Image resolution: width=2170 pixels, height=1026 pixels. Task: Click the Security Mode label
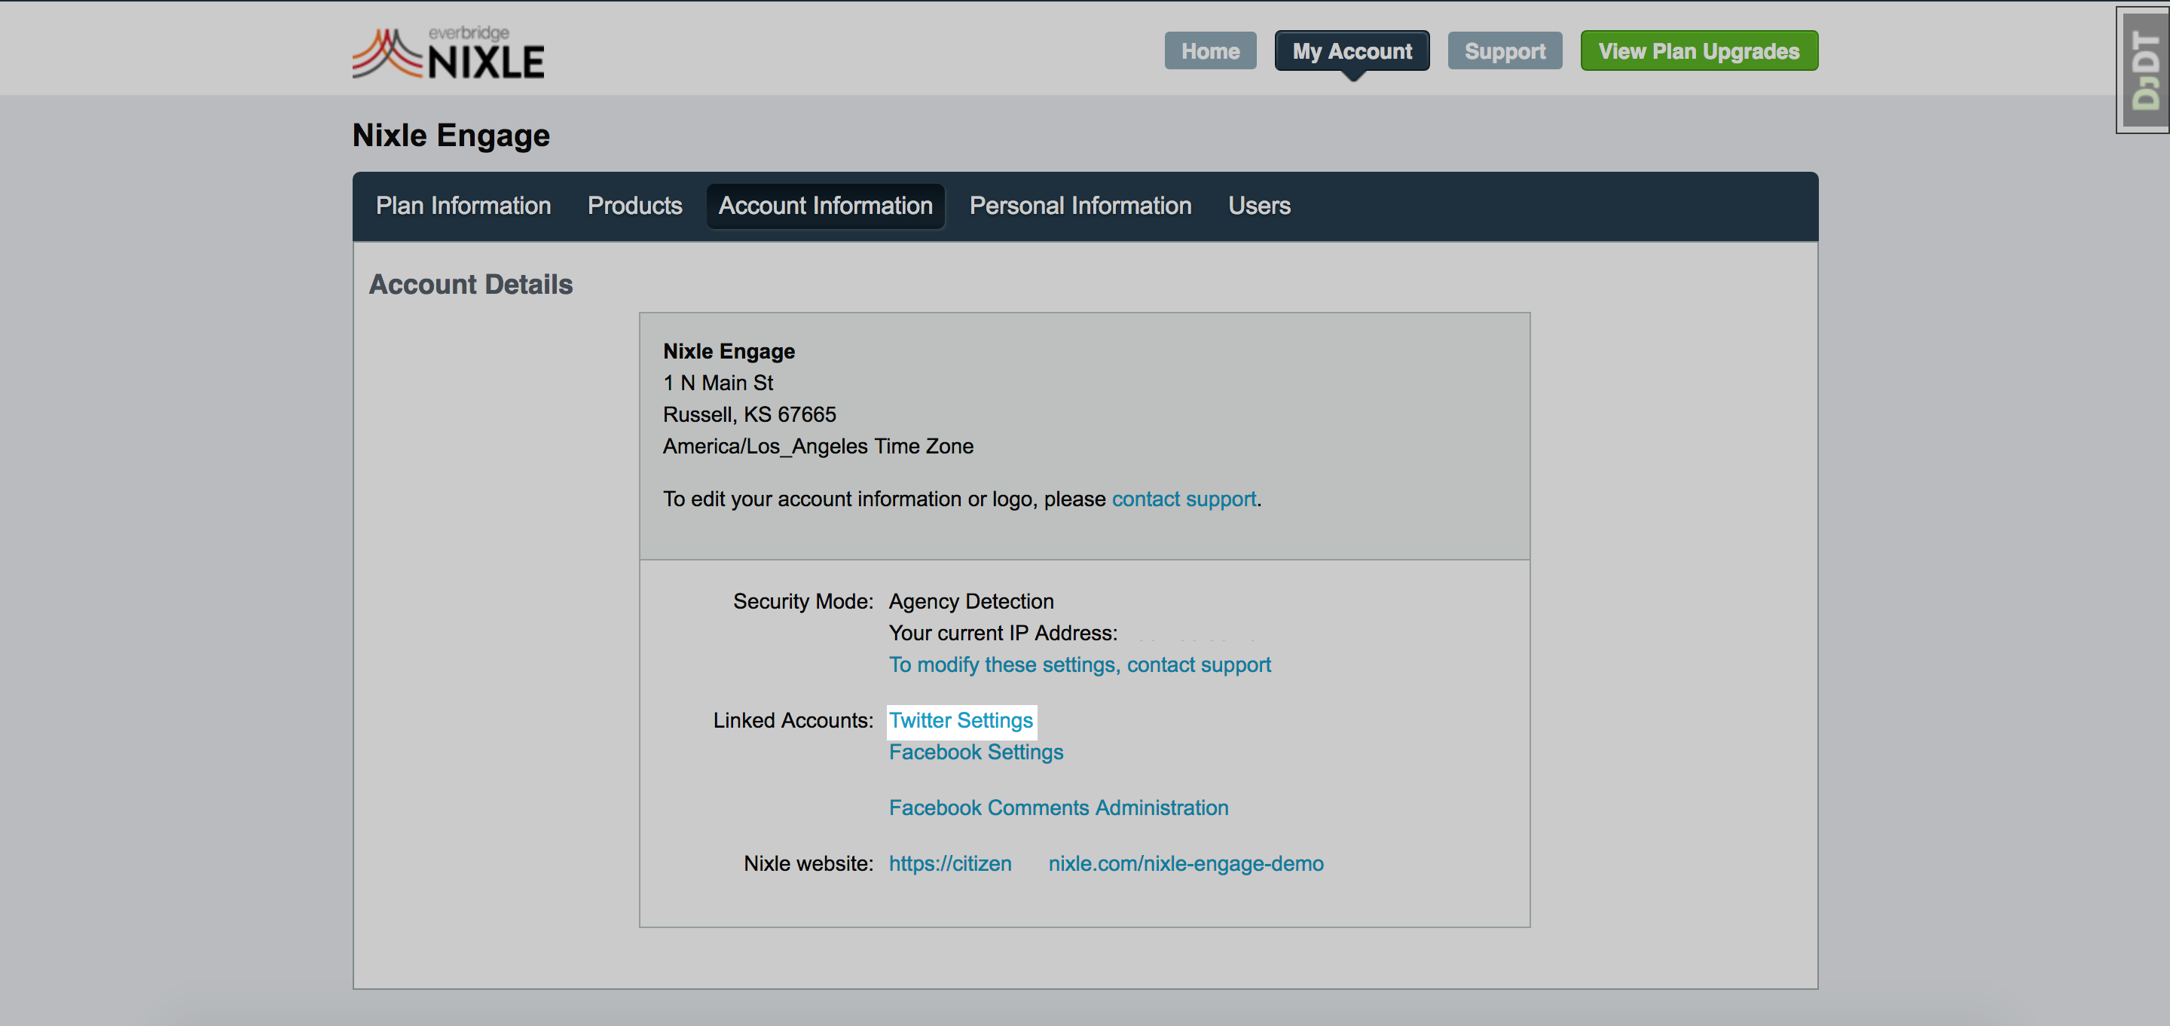coord(802,601)
